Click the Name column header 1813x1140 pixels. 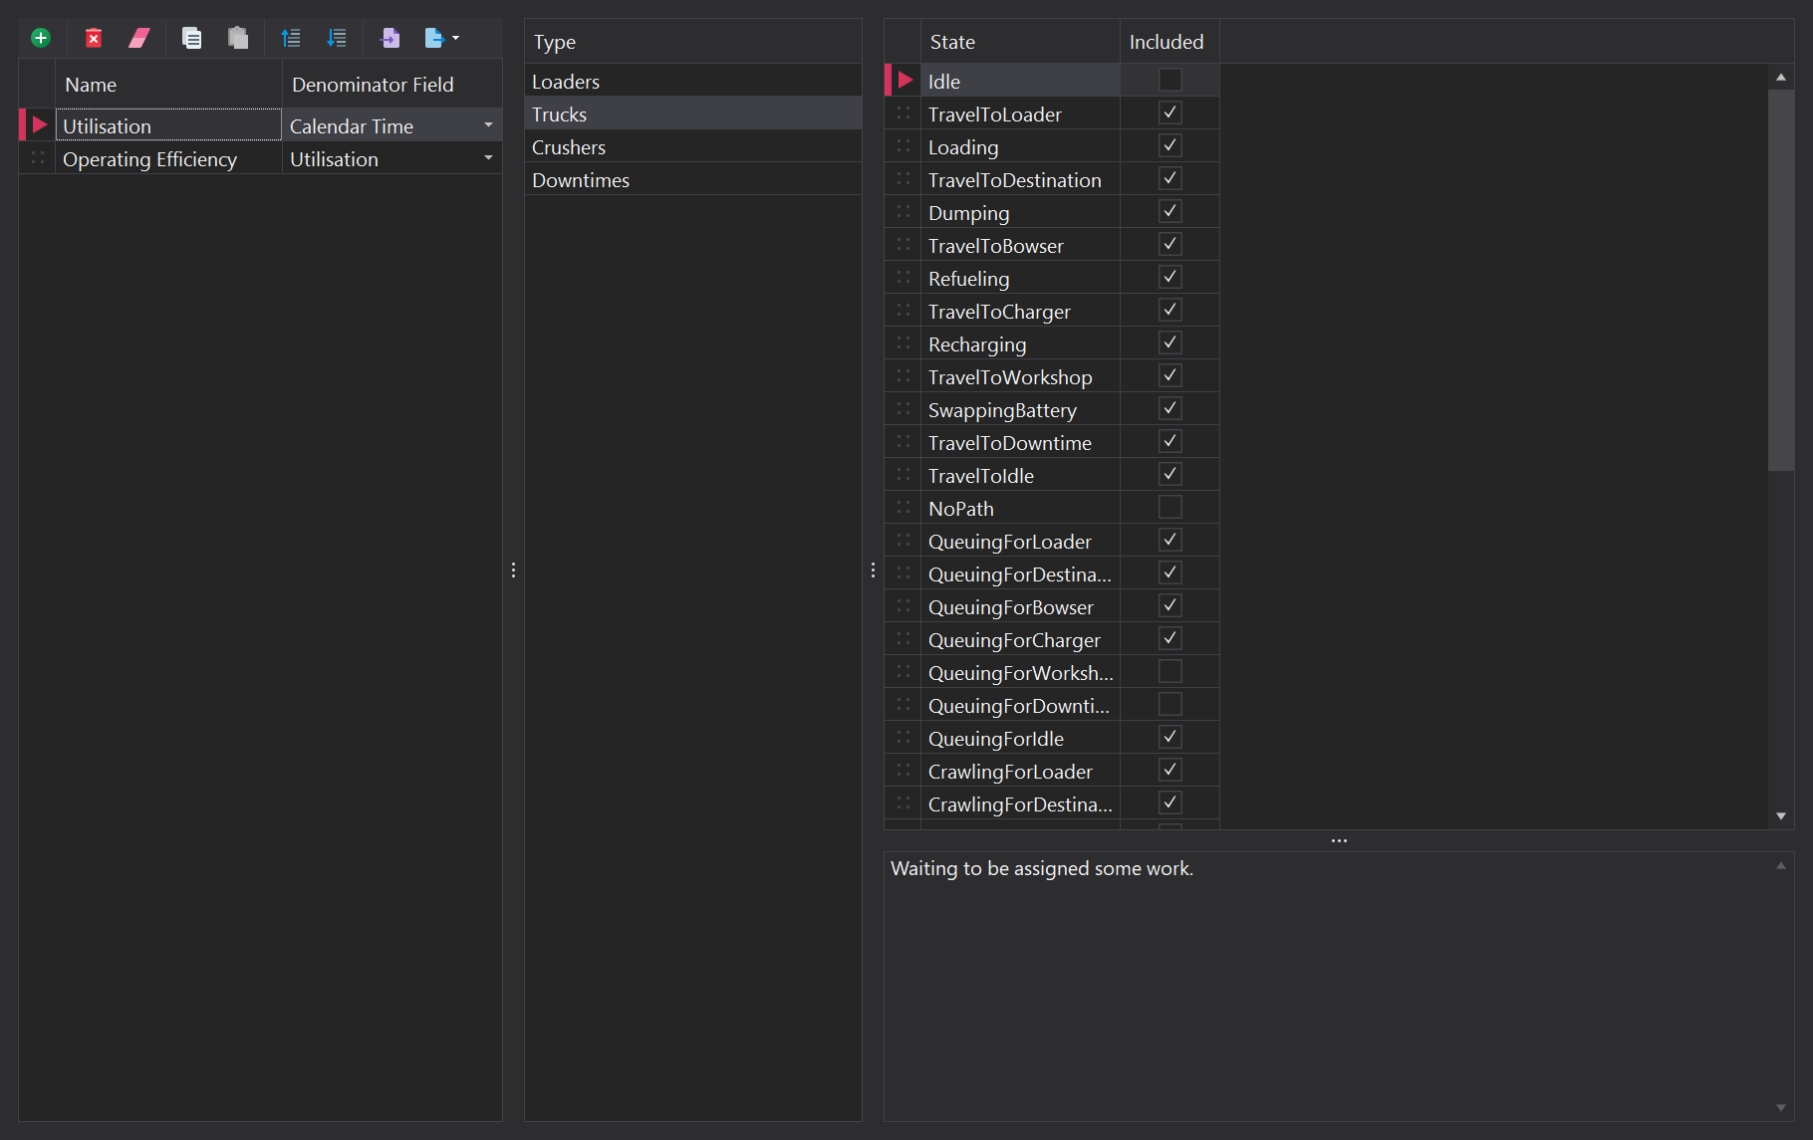click(168, 85)
